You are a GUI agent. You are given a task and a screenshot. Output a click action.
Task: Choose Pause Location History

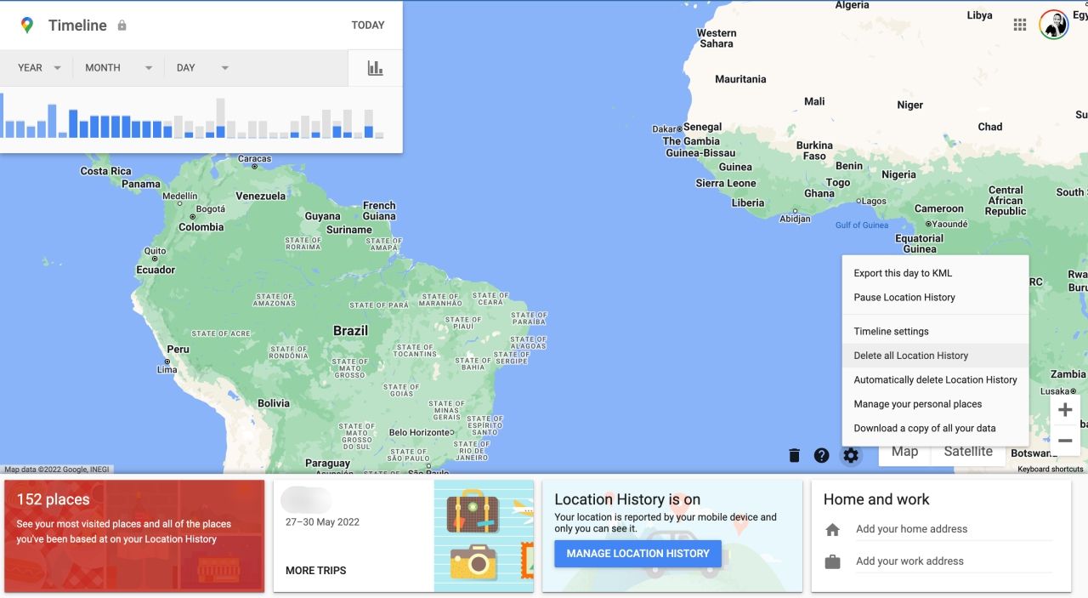click(x=935, y=298)
